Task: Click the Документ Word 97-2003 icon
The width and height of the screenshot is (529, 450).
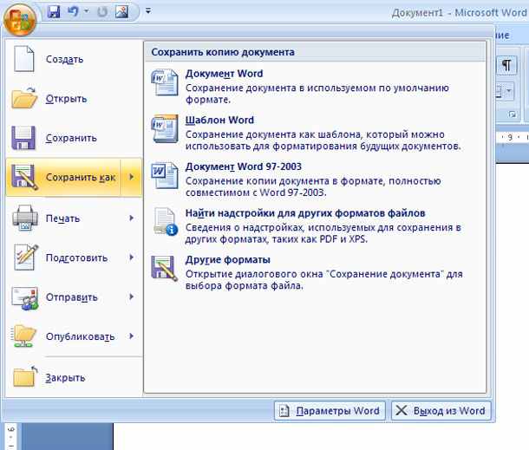Action: (x=165, y=175)
